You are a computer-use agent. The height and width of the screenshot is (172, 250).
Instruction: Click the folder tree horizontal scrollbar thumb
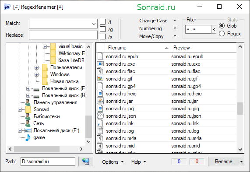click(37, 149)
